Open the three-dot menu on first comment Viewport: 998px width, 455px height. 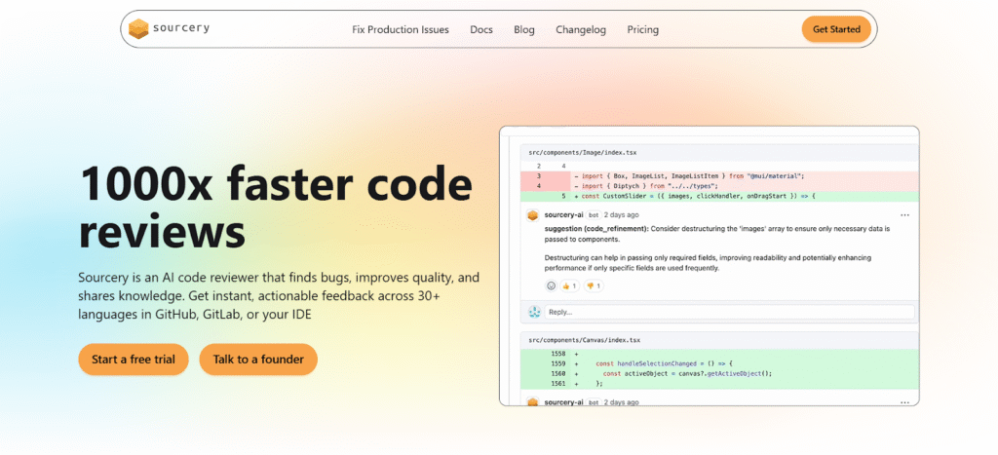(904, 214)
